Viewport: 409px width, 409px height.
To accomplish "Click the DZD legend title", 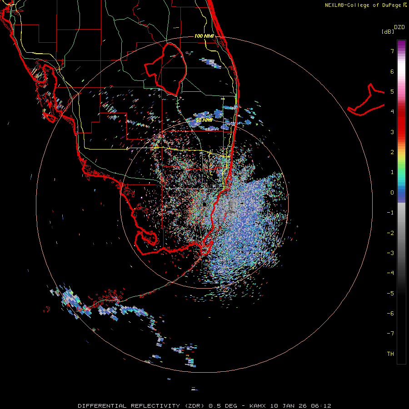I will (399, 27).
